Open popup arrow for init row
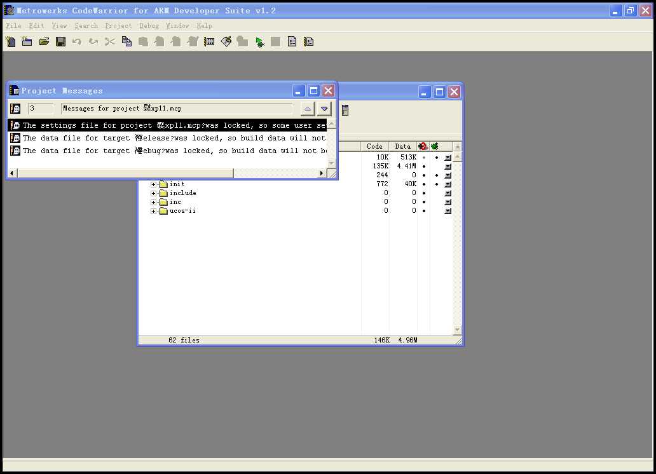This screenshot has height=474, width=656. [x=448, y=184]
